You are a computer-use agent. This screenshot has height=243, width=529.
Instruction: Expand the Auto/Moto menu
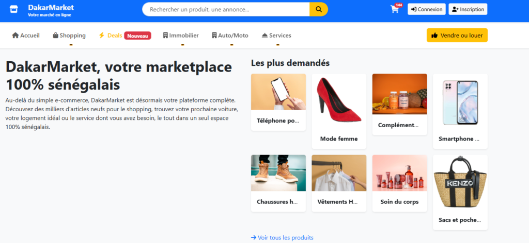230,36
